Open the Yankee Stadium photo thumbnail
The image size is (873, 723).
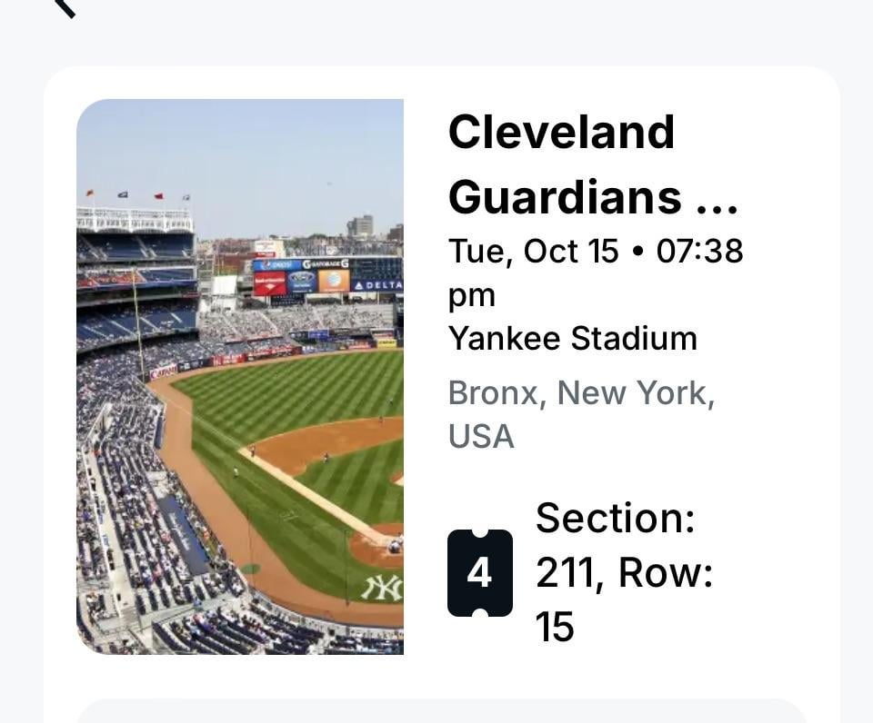(x=240, y=376)
